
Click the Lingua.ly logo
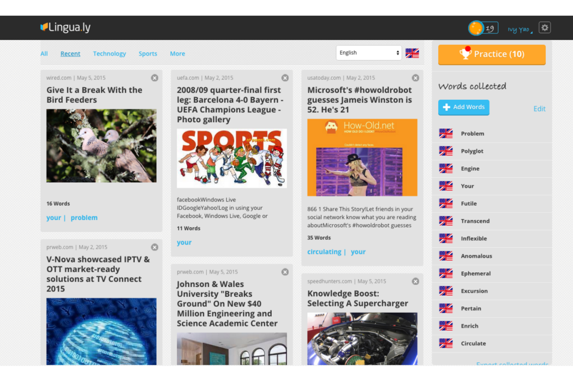65,27
